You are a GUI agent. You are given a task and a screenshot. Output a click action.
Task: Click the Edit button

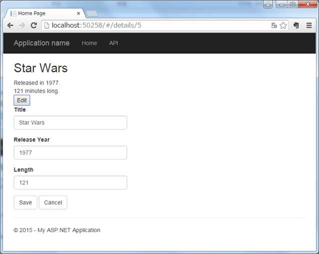(x=22, y=100)
